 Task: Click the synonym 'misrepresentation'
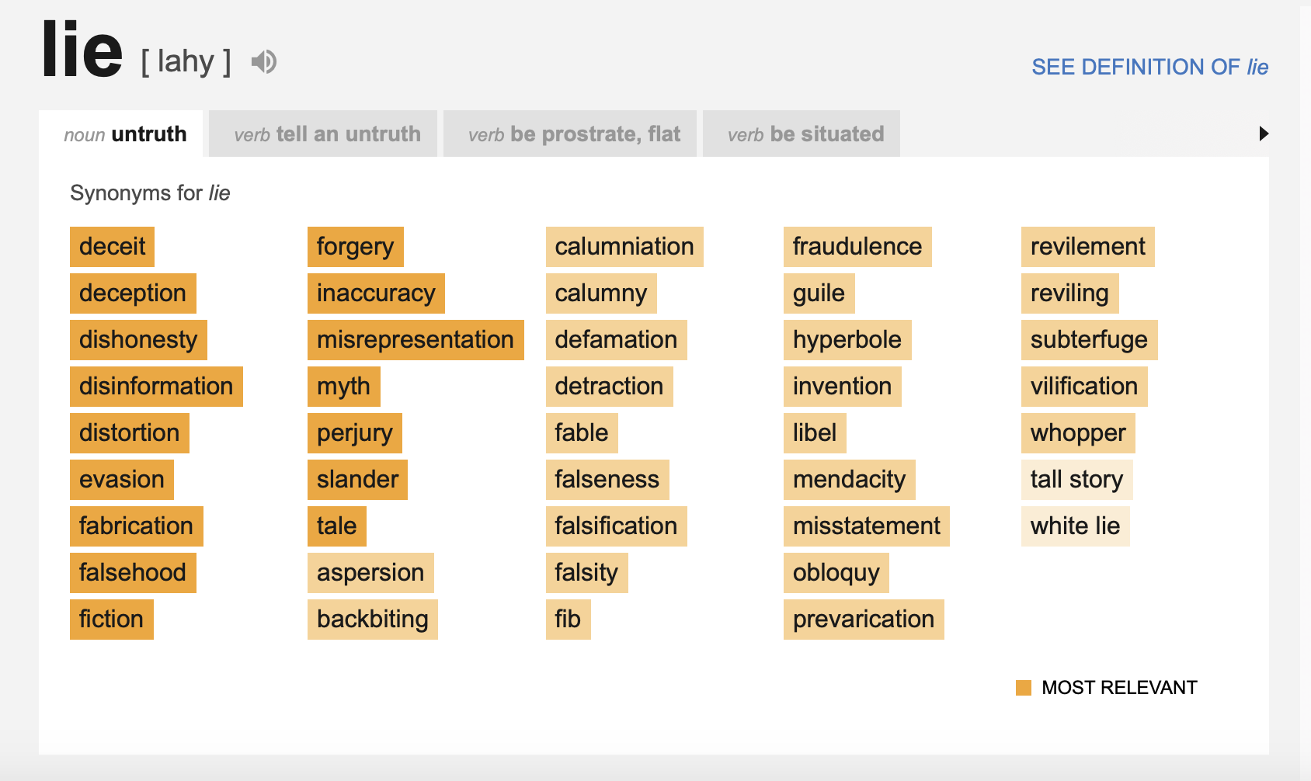click(416, 340)
